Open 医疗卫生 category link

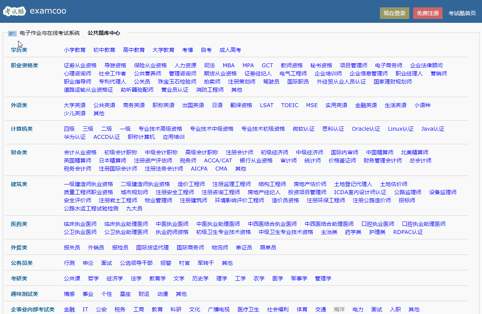(248, 309)
